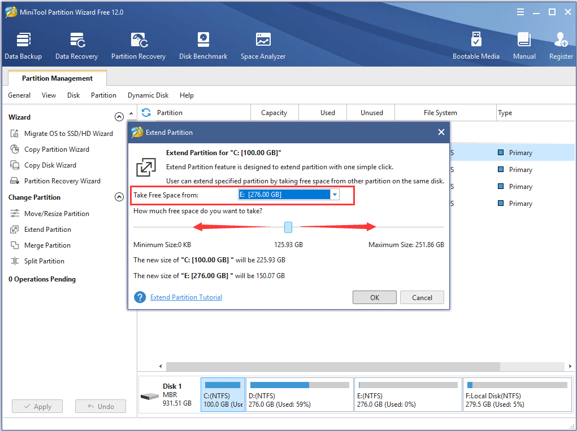Start Disk Benchmark
Viewport: 577px width, 431px height.
coord(203,46)
